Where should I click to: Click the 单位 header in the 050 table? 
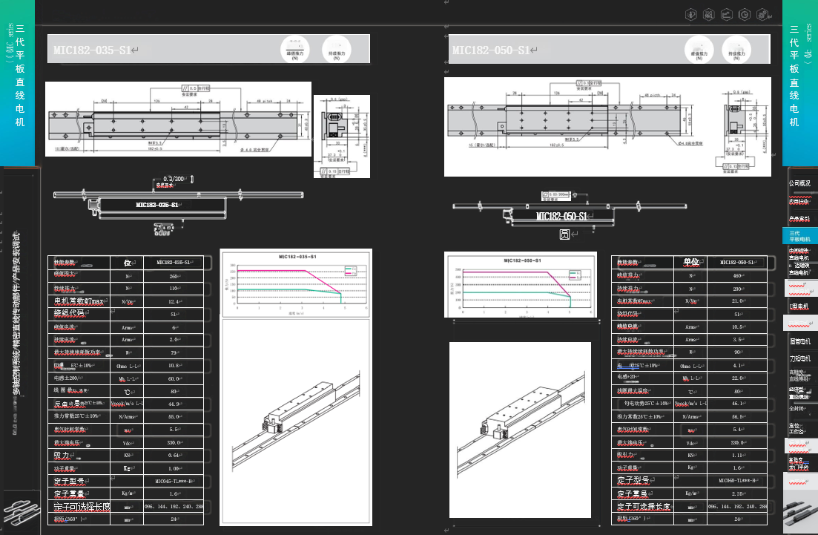pos(690,262)
